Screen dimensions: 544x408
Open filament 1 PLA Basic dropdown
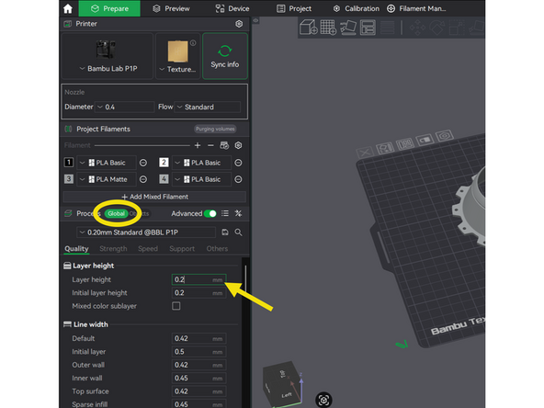107,163
